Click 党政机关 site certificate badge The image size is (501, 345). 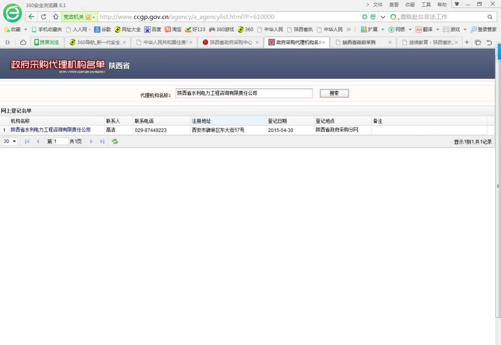(80, 17)
